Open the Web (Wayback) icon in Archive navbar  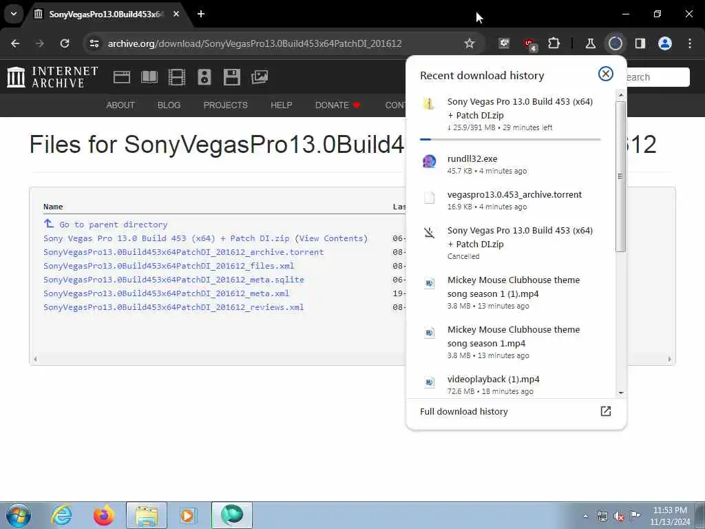click(121, 77)
